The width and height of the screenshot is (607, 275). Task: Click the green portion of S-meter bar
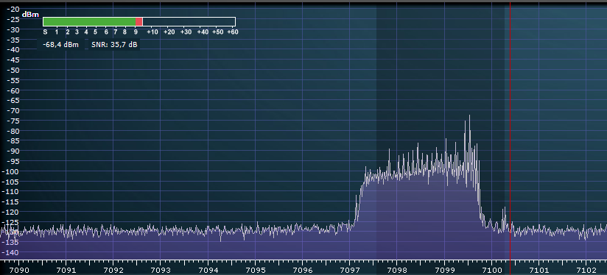(89, 21)
